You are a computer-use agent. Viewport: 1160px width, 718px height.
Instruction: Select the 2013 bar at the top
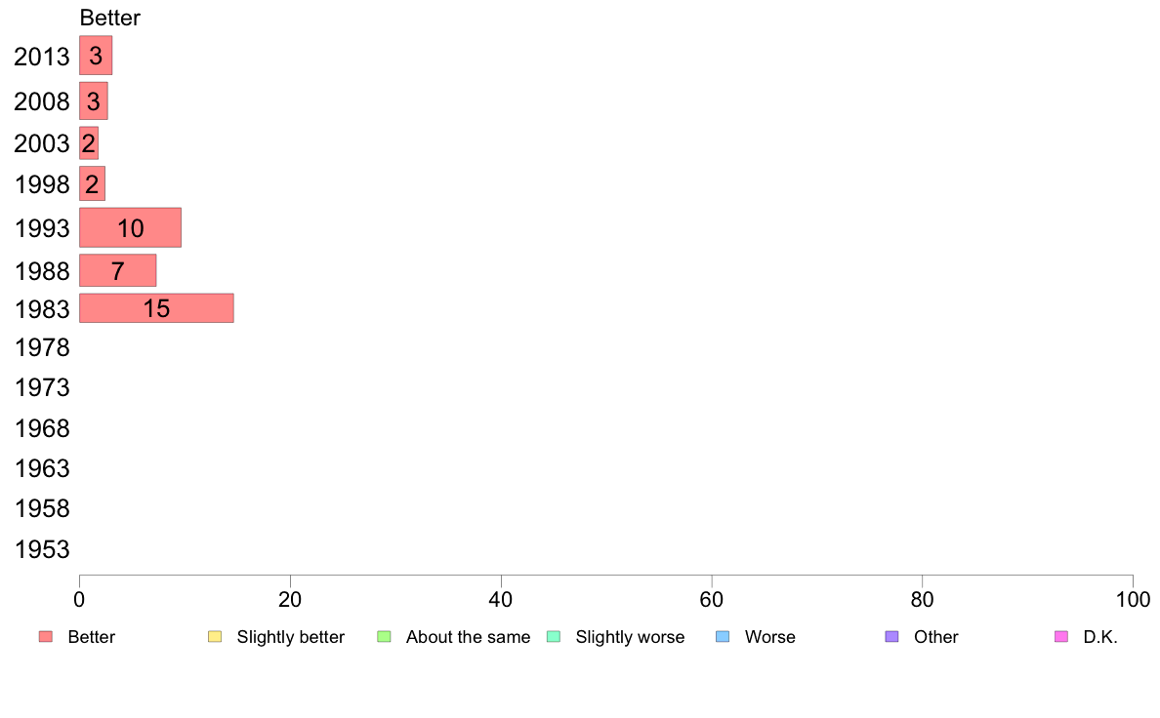96,56
